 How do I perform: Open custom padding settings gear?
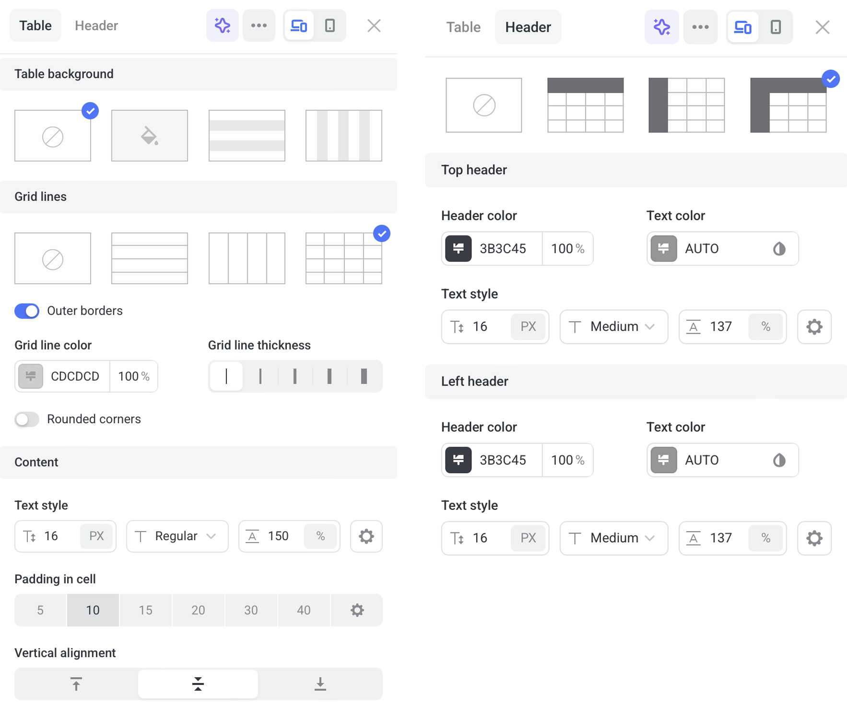click(357, 610)
